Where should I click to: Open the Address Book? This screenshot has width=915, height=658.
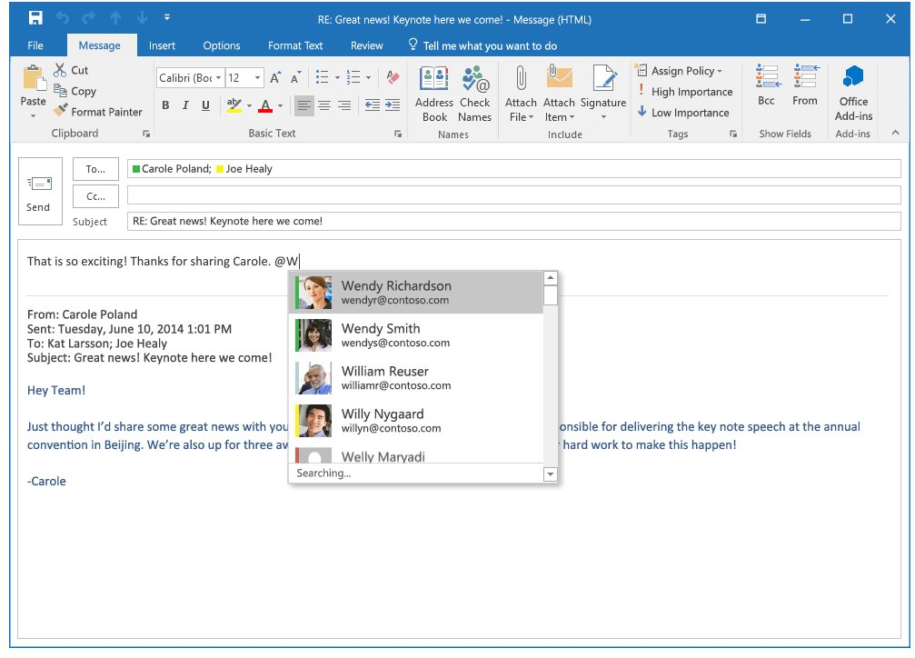[x=434, y=94]
